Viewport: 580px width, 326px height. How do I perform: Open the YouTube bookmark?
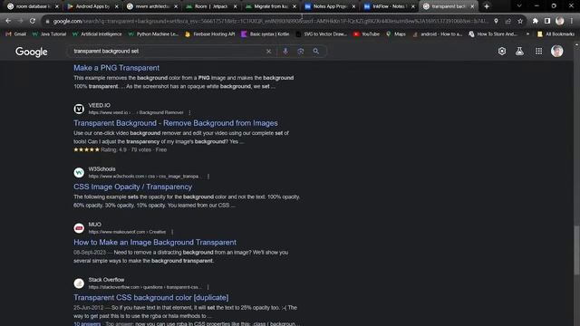coord(366,34)
